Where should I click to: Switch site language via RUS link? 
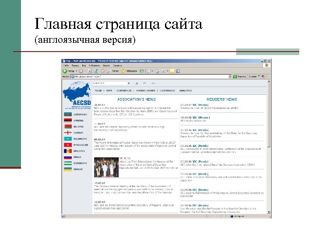pyautogui.click(x=154, y=83)
